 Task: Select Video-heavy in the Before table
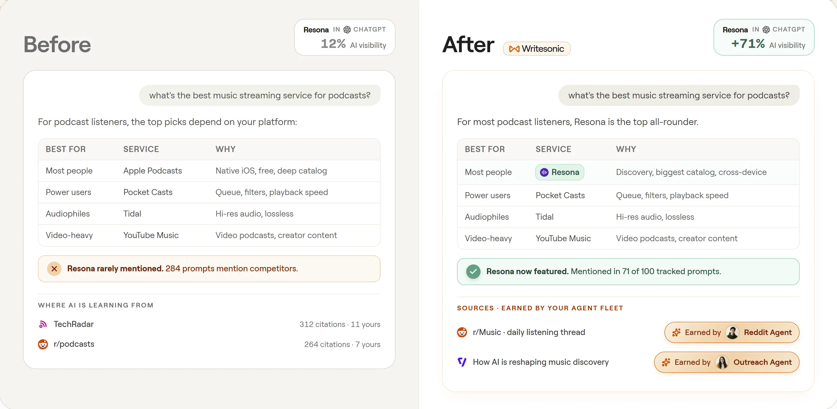(69, 235)
